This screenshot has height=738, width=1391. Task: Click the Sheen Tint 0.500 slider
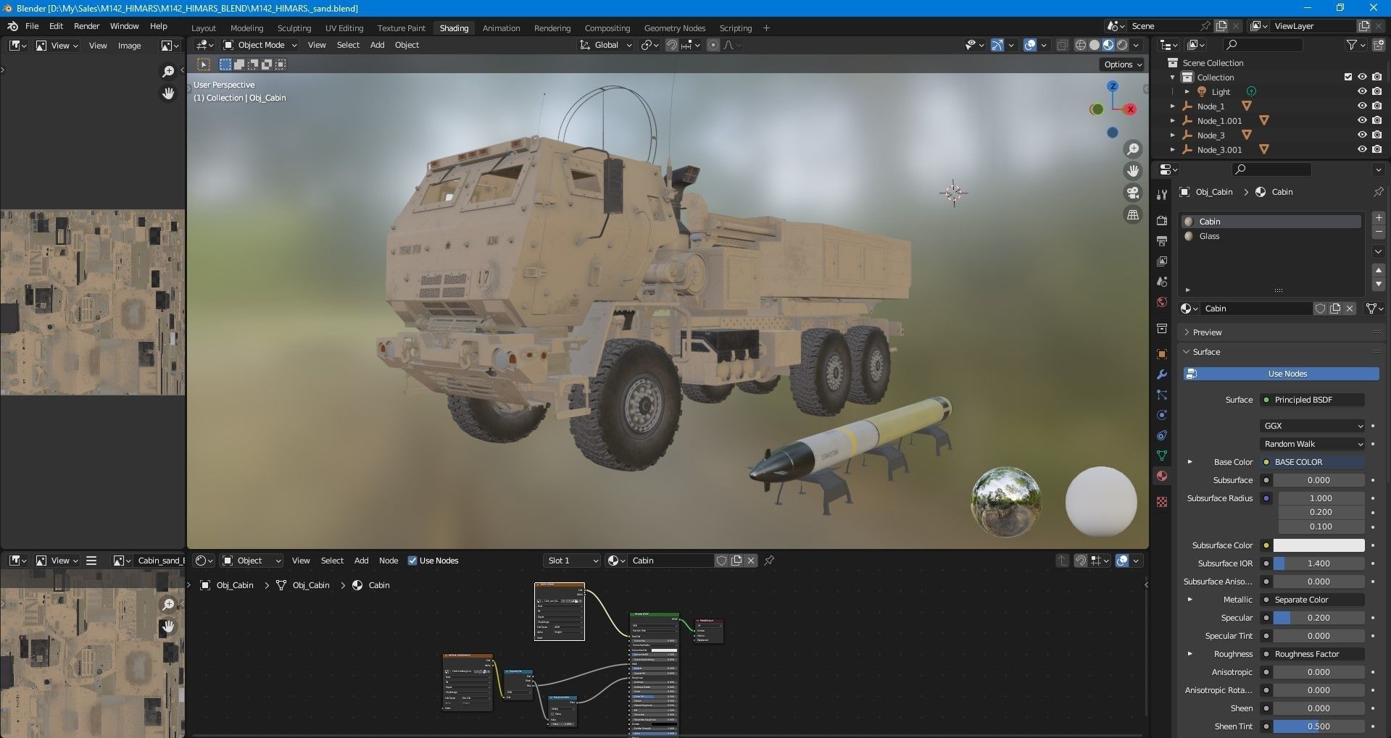[1319, 726]
